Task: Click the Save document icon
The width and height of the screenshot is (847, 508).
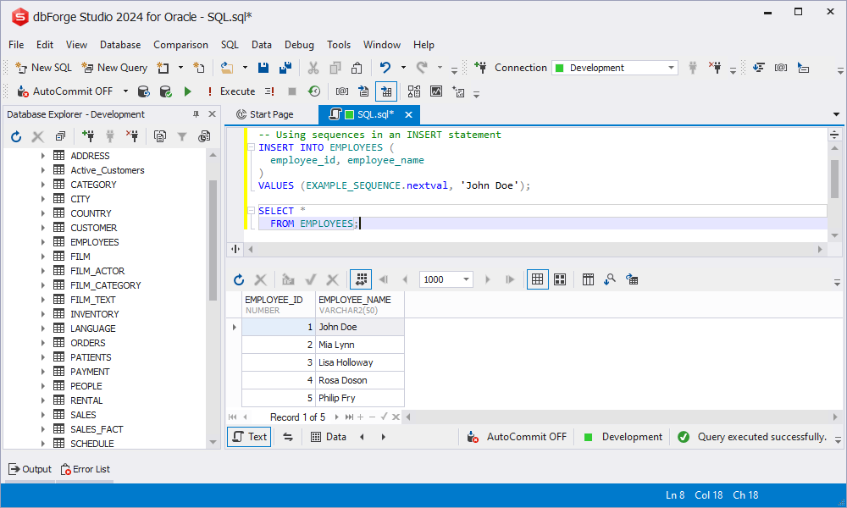Action: click(x=263, y=67)
